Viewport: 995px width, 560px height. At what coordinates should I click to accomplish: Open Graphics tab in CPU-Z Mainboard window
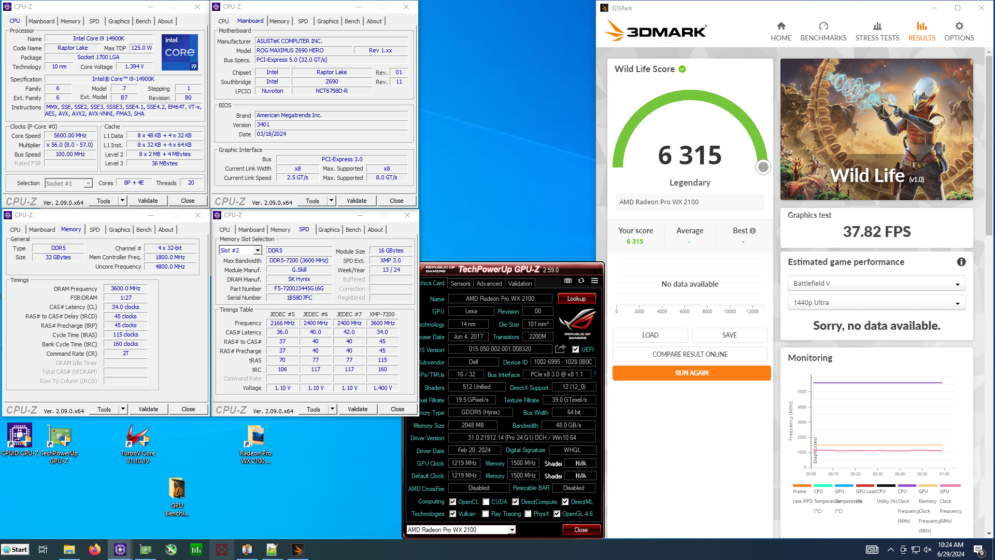(x=328, y=21)
